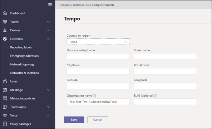The height and width of the screenshot is (129, 212).
Task: Open the Country or region dropdown
Action: (98, 42)
